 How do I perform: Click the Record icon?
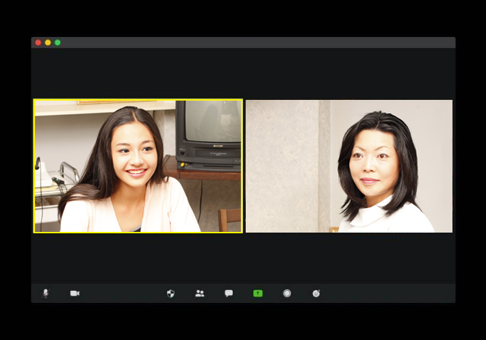tap(287, 293)
